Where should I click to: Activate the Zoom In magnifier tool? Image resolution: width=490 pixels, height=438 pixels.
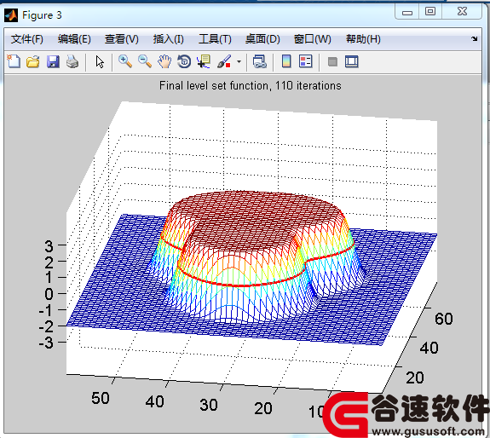pos(125,61)
